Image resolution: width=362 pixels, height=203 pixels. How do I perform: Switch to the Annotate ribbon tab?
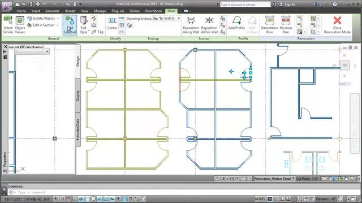[x=53, y=11]
